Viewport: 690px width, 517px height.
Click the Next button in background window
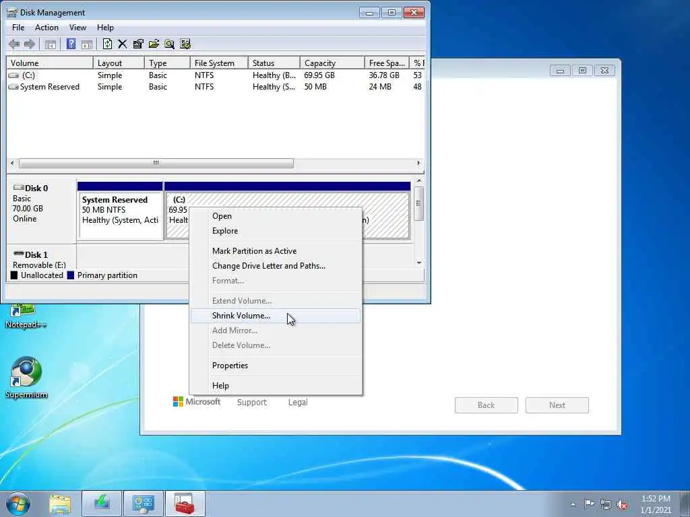tap(557, 405)
